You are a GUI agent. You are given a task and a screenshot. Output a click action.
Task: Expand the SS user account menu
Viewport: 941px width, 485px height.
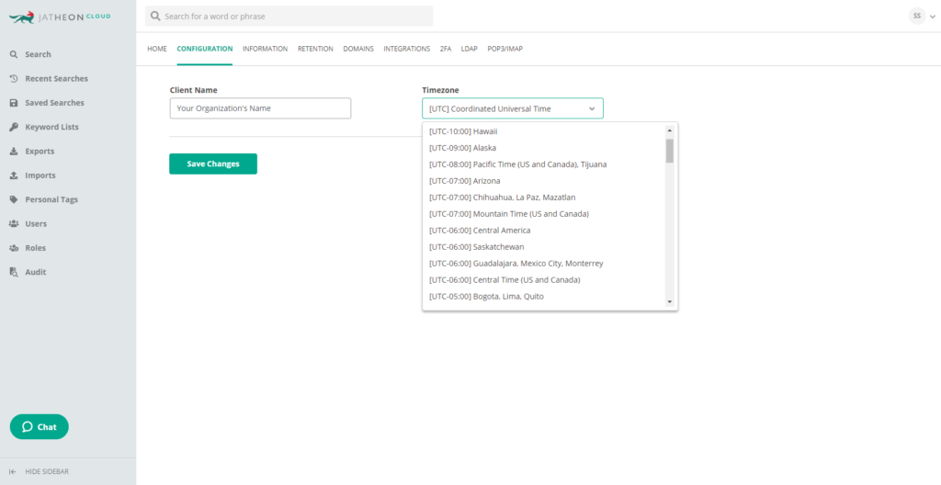coord(922,17)
